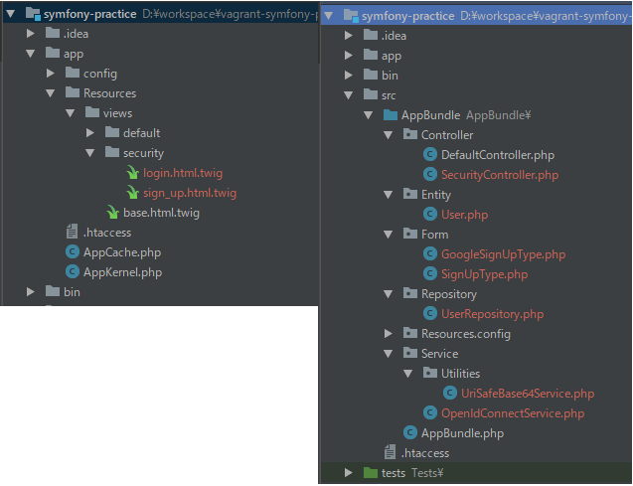Click the class icon of DefaultController.php
The height and width of the screenshot is (486, 633).
tap(430, 154)
